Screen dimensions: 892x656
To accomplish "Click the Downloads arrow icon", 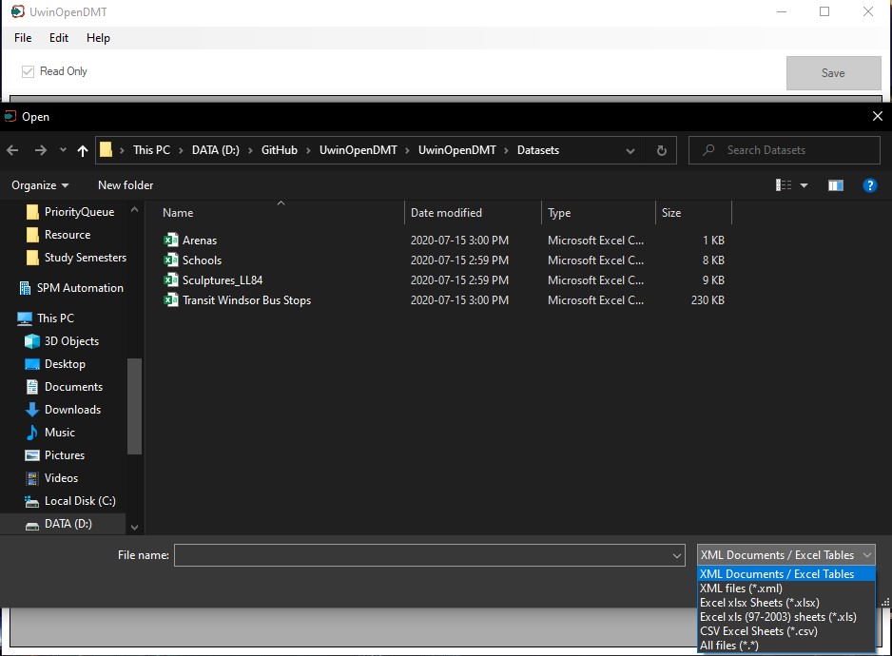I will point(32,410).
